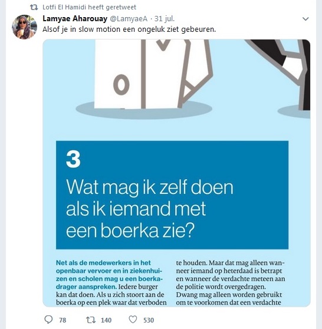Open the tweet options chevron menu

point(305,19)
